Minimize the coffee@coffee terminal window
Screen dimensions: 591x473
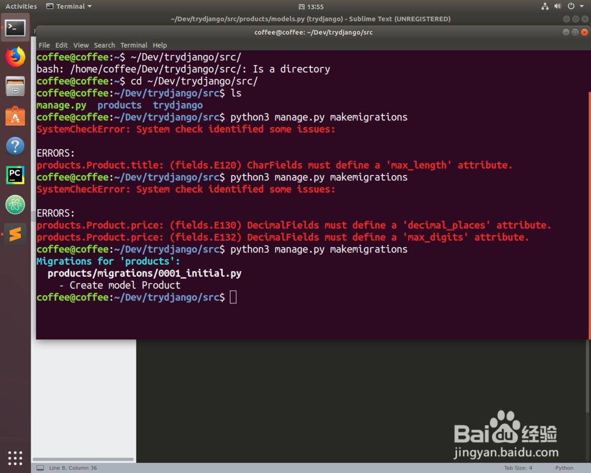click(x=566, y=33)
